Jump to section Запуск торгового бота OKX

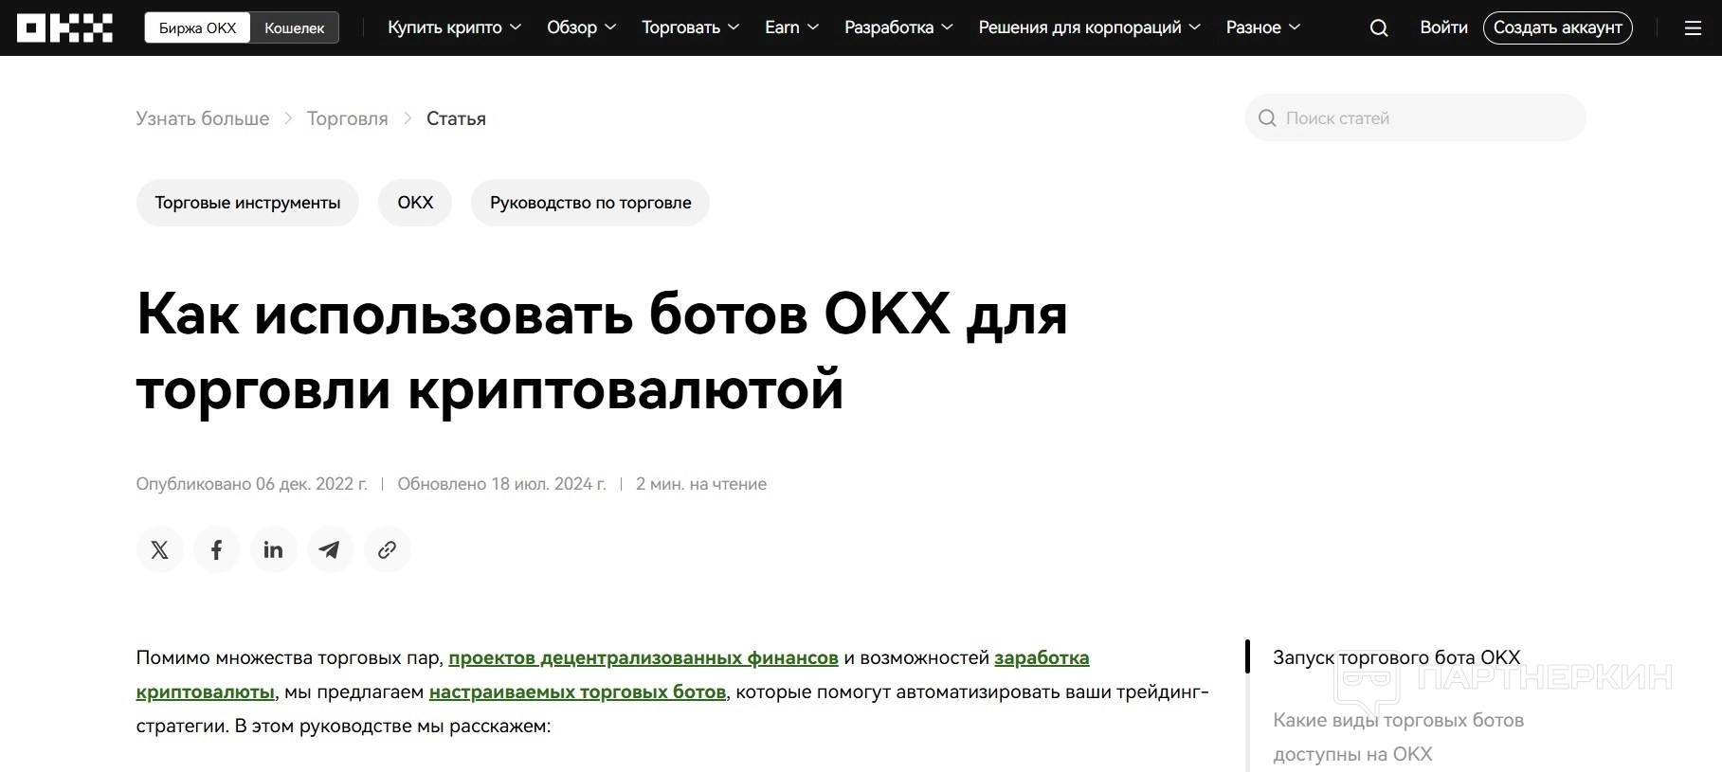(1396, 657)
